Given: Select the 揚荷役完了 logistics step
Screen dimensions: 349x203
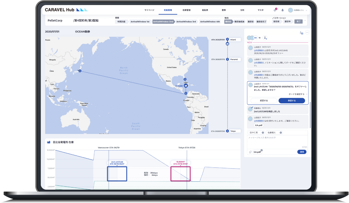Looking at the screenshot, I should (x=261, y=21).
